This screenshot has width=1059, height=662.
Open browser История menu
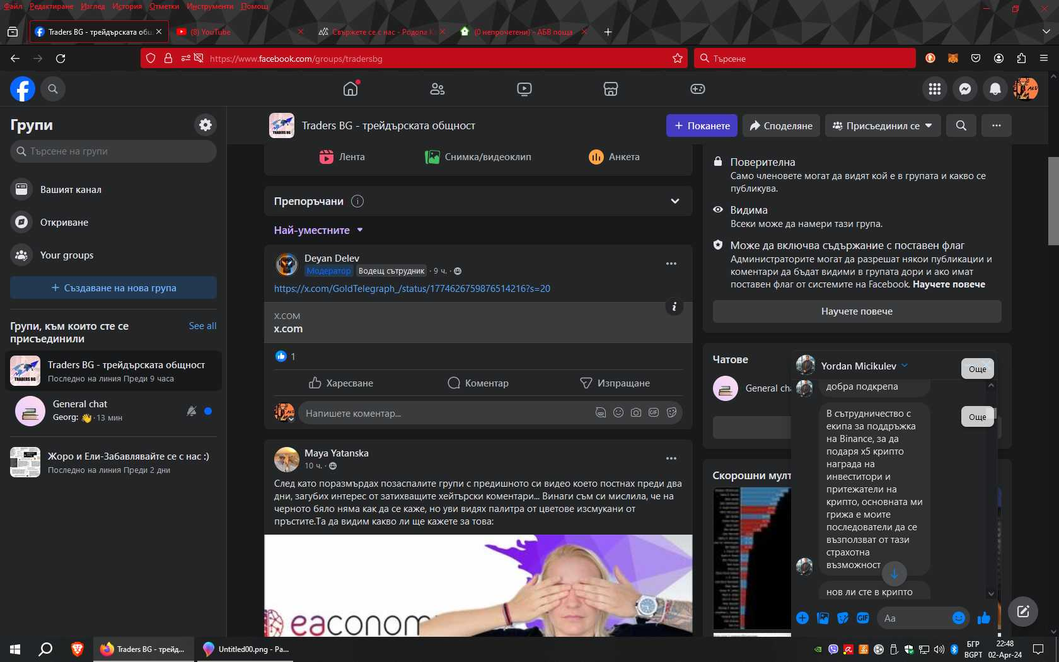pyautogui.click(x=127, y=6)
